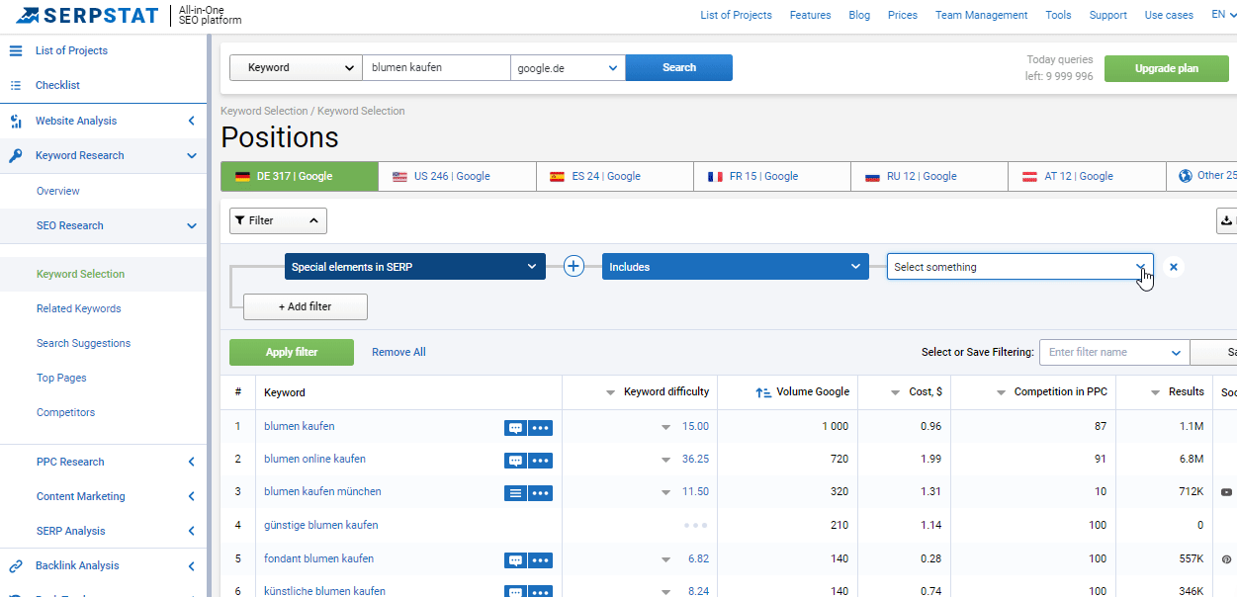Open the Keyword search type dropdown
This screenshot has width=1237, height=597.
tap(296, 67)
